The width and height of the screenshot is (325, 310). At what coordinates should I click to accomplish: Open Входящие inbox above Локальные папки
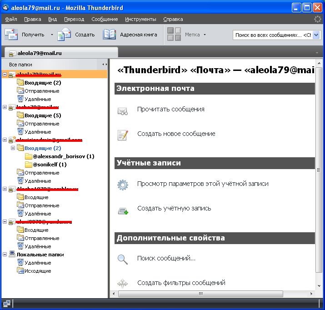[x=36, y=230]
